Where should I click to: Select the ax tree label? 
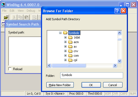pos(75,47)
